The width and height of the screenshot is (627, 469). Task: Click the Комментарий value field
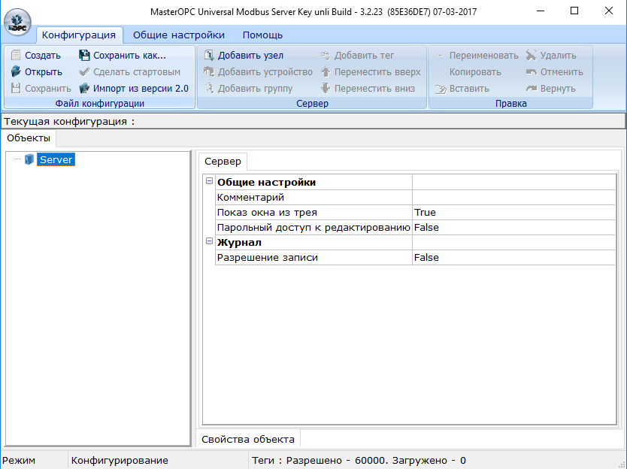[x=513, y=198]
